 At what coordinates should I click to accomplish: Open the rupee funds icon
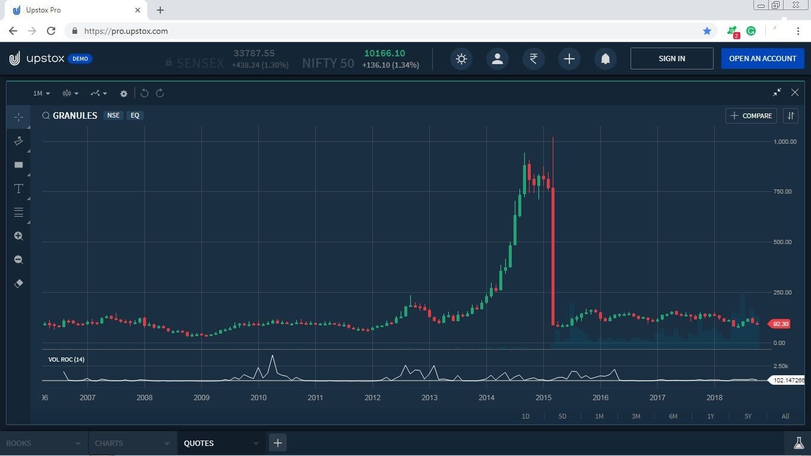(533, 59)
